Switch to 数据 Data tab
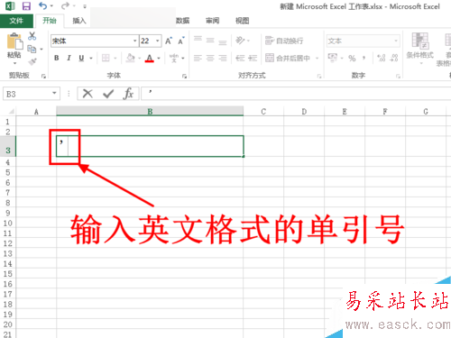This screenshot has width=451, height=338. 182,21
